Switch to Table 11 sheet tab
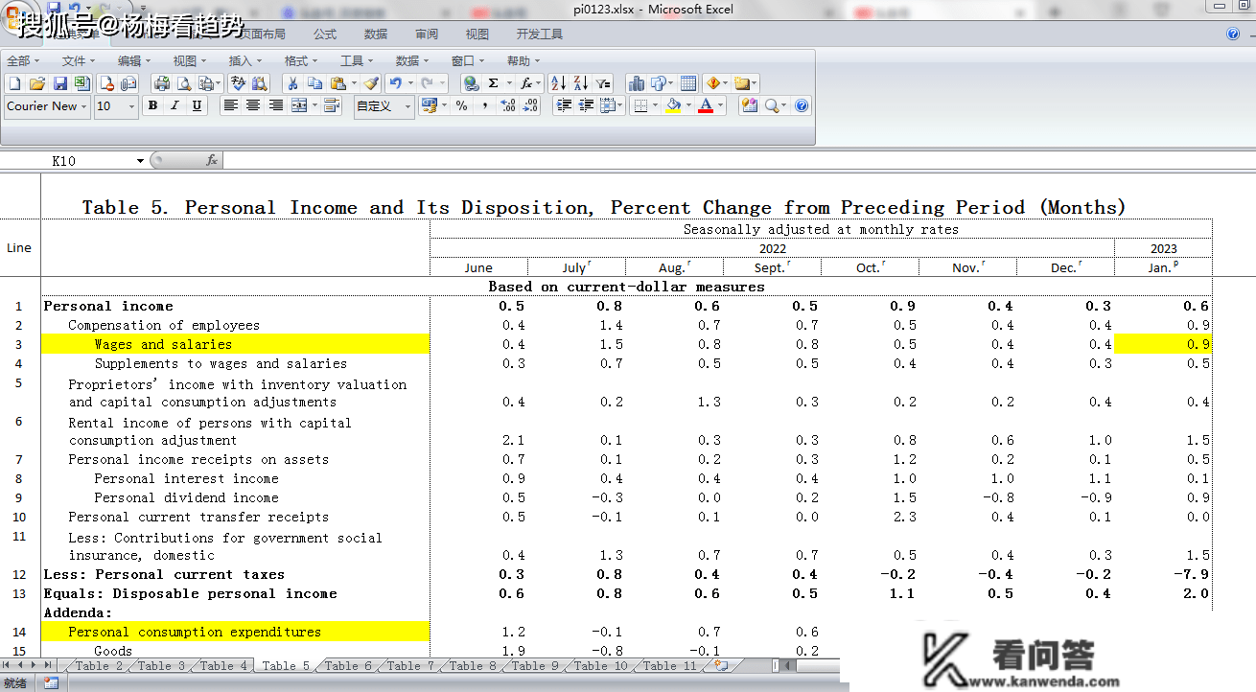Screen dimensions: 1256x692 point(670,665)
